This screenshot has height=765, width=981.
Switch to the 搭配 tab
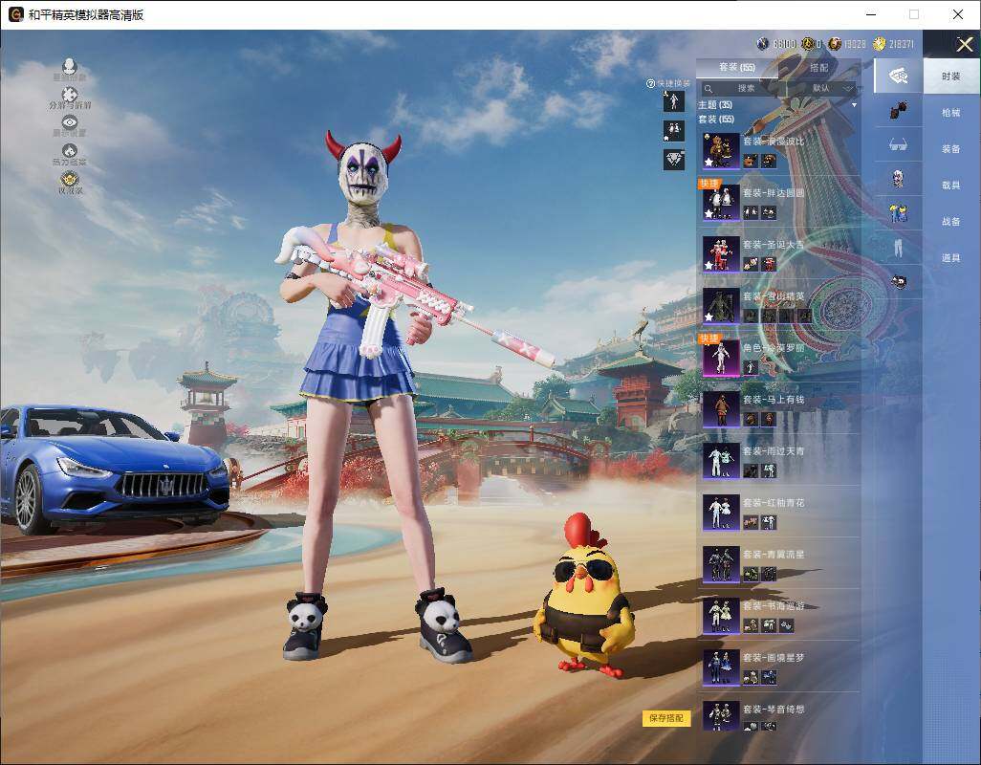(x=818, y=67)
